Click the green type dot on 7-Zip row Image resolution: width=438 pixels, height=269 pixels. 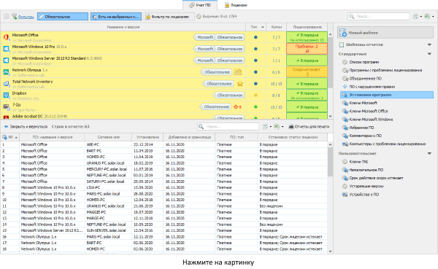[255, 107]
